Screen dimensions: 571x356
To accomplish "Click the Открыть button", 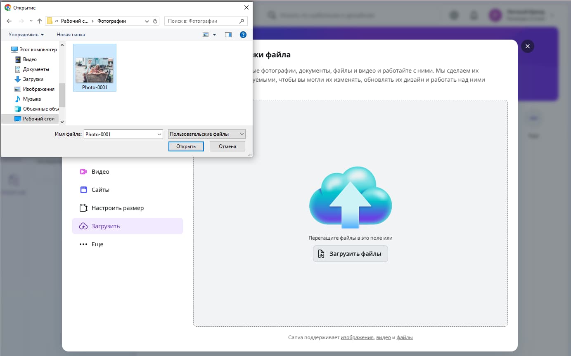I will (186, 146).
